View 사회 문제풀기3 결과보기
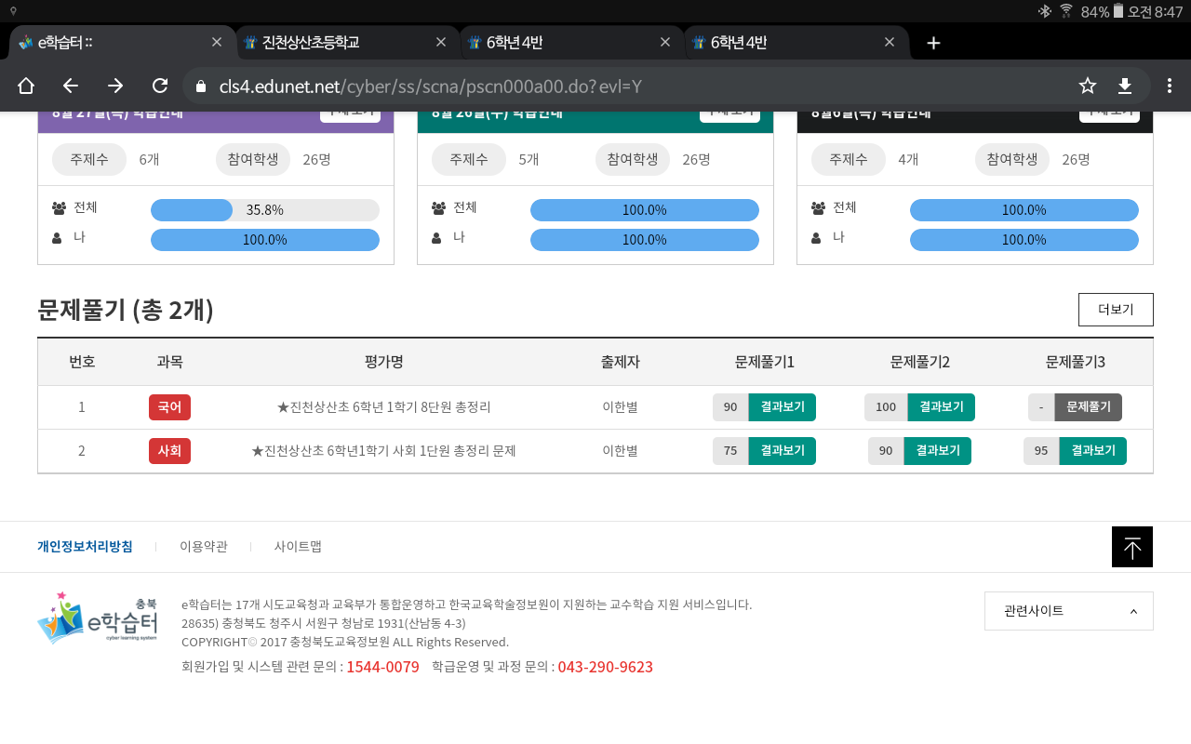This screenshot has width=1191, height=744. (x=1093, y=451)
